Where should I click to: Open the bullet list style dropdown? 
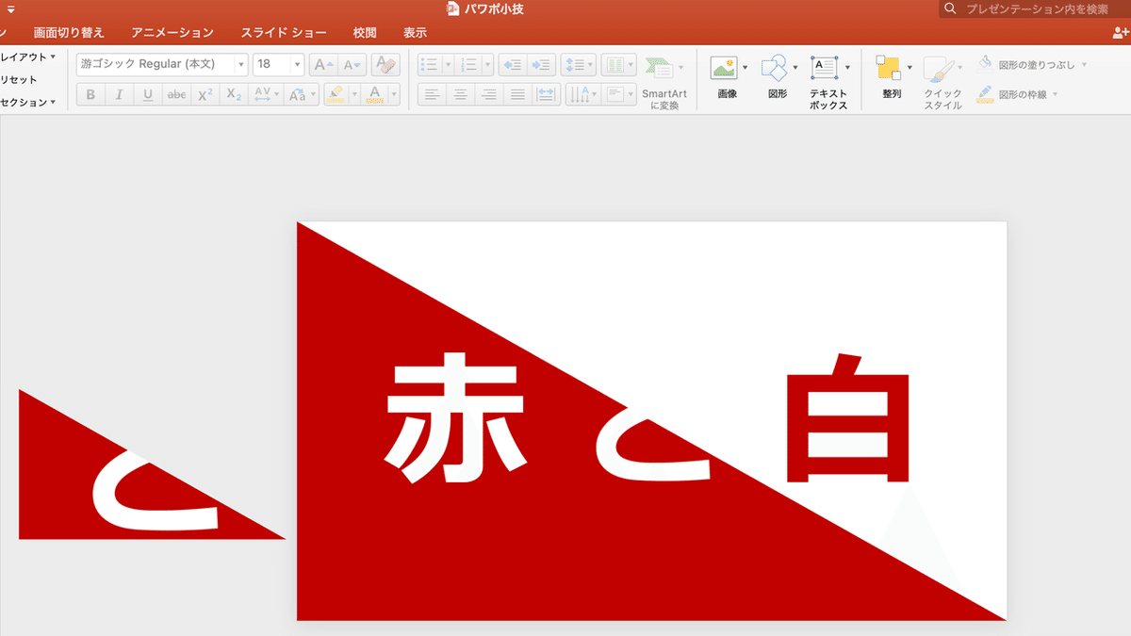pyautogui.click(x=449, y=65)
